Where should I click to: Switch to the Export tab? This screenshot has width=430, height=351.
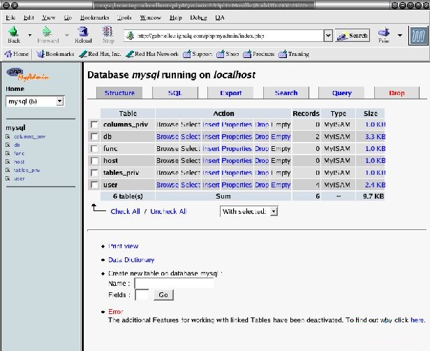(x=230, y=93)
